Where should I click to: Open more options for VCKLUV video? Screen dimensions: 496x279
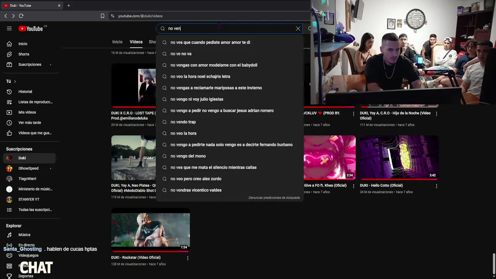pos(353,114)
